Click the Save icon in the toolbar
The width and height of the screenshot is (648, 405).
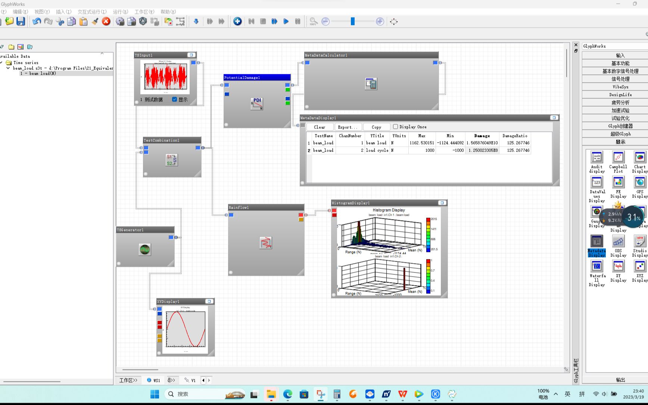pyautogui.click(x=21, y=21)
